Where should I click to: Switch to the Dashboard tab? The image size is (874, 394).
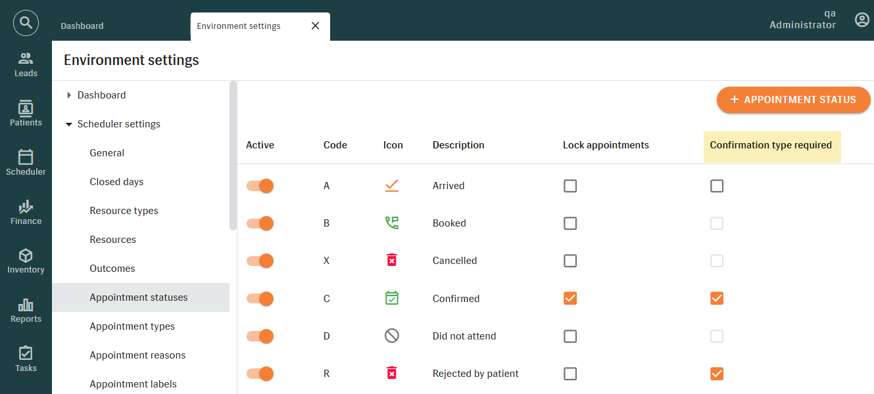[x=82, y=26]
